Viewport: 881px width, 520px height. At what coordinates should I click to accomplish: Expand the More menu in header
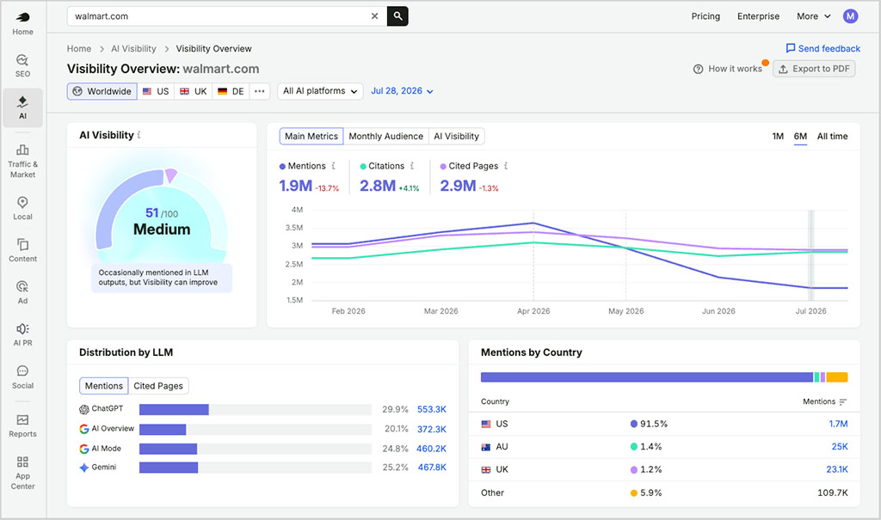(814, 16)
